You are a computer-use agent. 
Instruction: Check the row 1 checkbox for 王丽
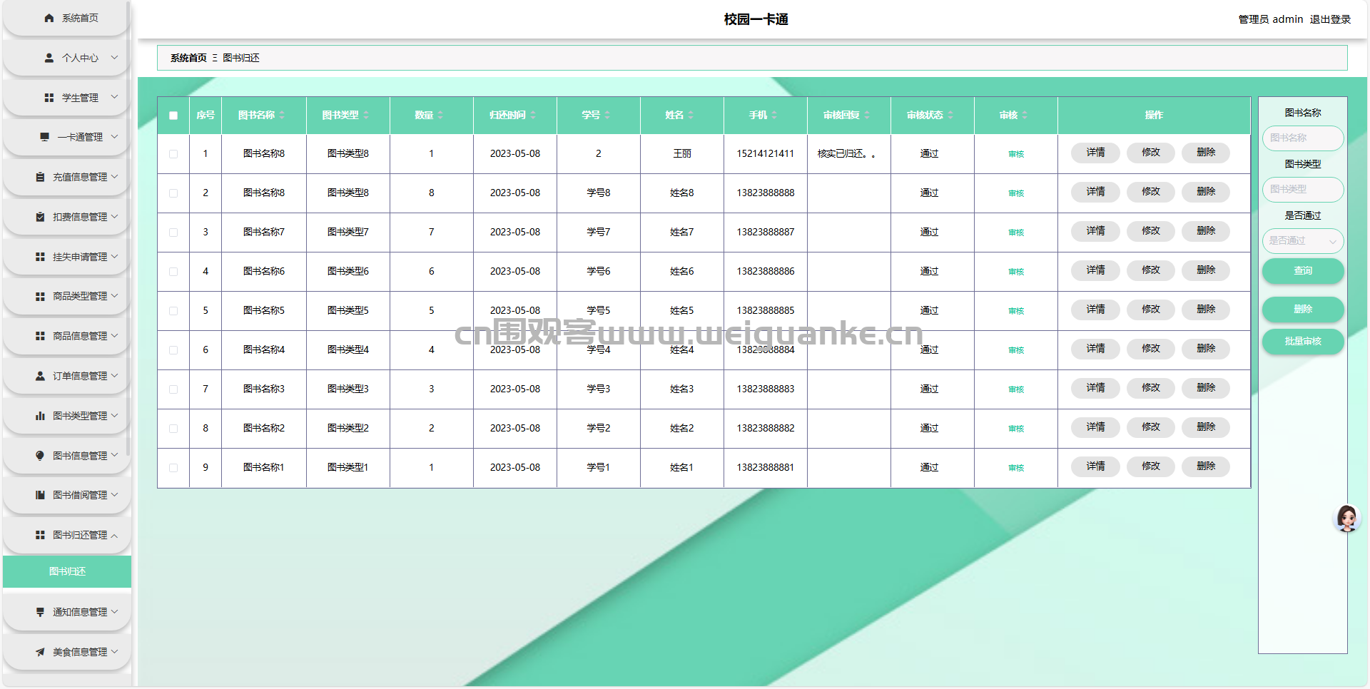[x=173, y=154]
